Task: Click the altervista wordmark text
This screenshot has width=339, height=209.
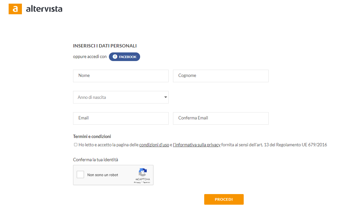Action: [44, 9]
